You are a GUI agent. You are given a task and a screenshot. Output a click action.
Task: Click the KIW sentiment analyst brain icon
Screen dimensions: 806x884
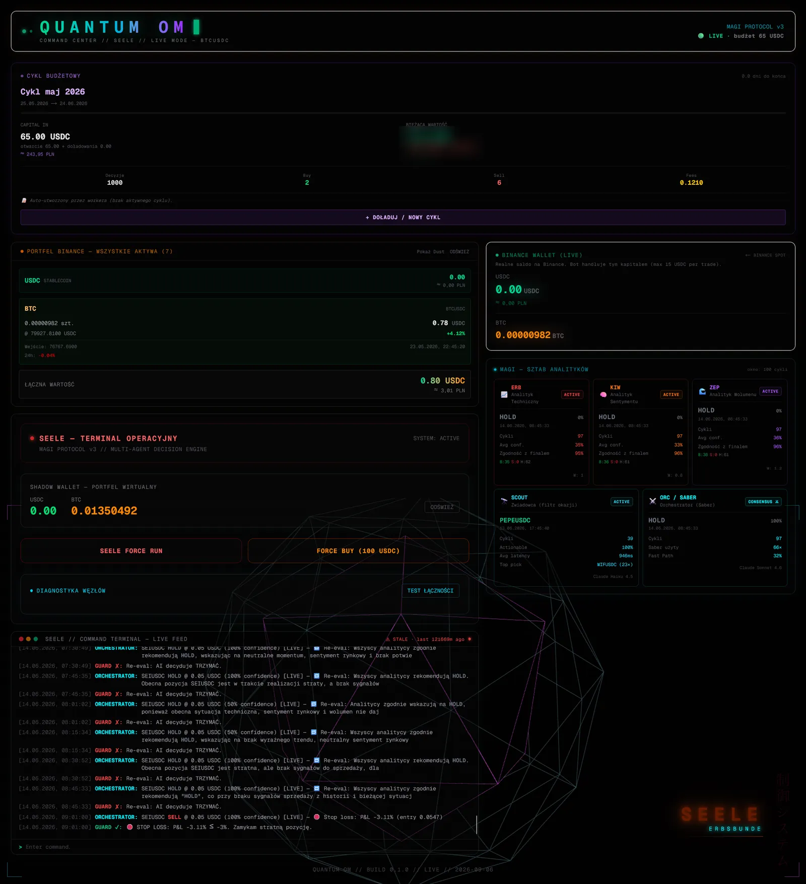603,394
